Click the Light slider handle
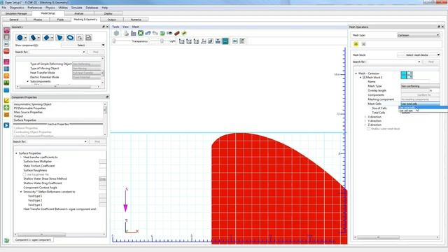The image size is (448, 252). [162, 41]
